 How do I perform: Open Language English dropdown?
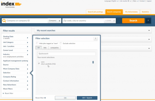tap(111, 1)
